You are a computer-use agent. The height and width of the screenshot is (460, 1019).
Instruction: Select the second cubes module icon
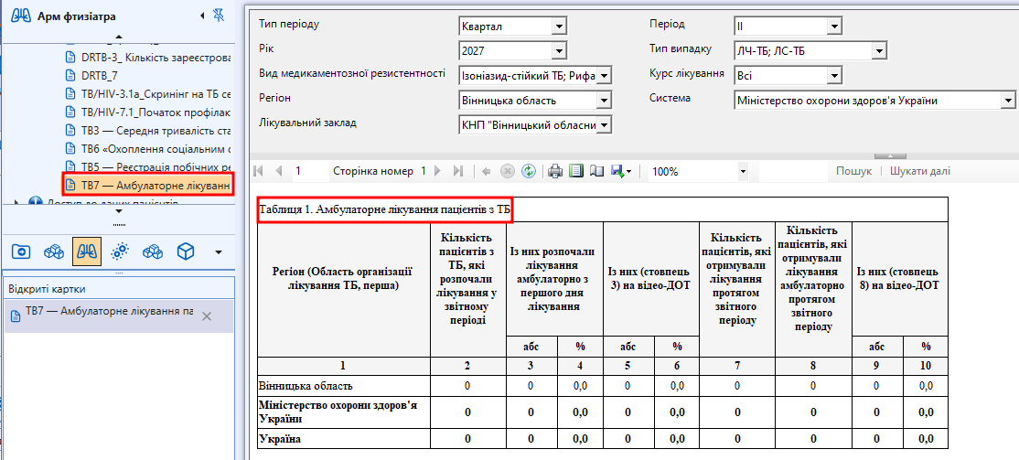152,251
